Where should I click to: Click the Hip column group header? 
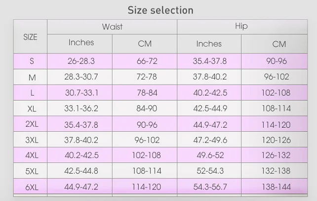pos(241,26)
